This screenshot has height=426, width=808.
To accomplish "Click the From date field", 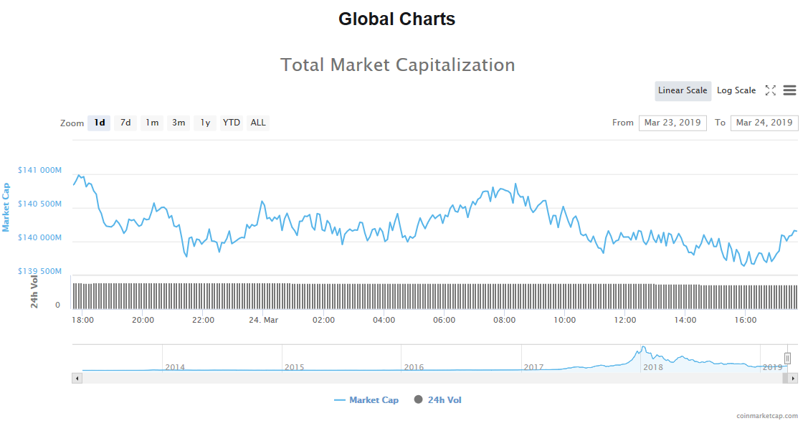I will (x=672, y=123).
